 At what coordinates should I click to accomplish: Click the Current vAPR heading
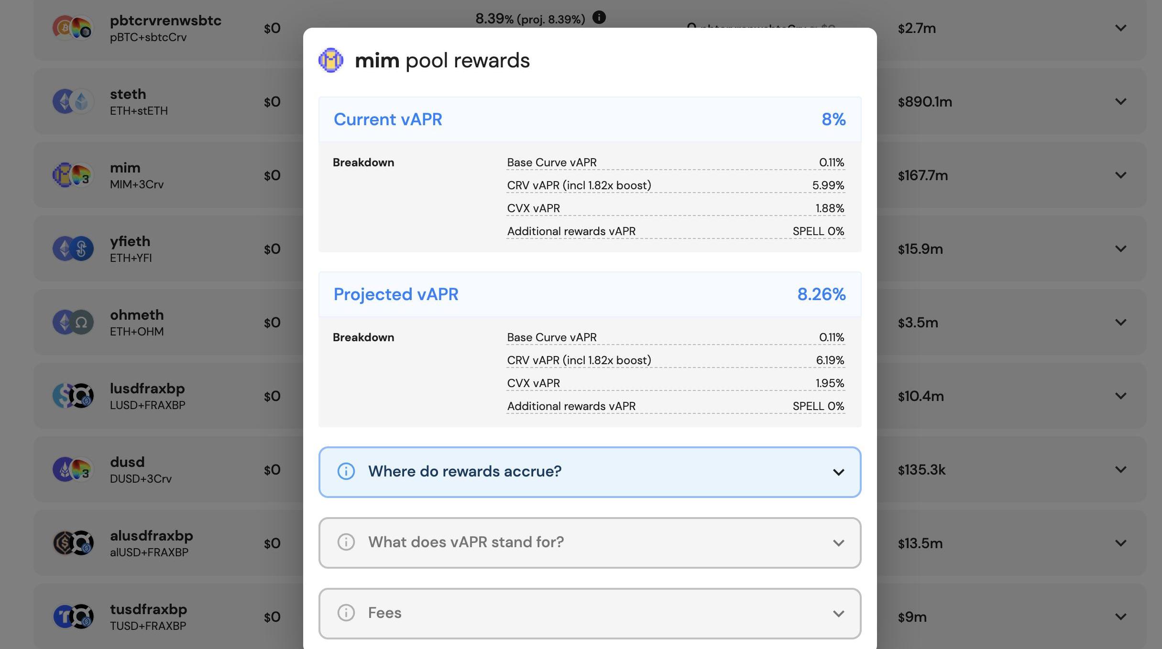(x=388, y=119)
